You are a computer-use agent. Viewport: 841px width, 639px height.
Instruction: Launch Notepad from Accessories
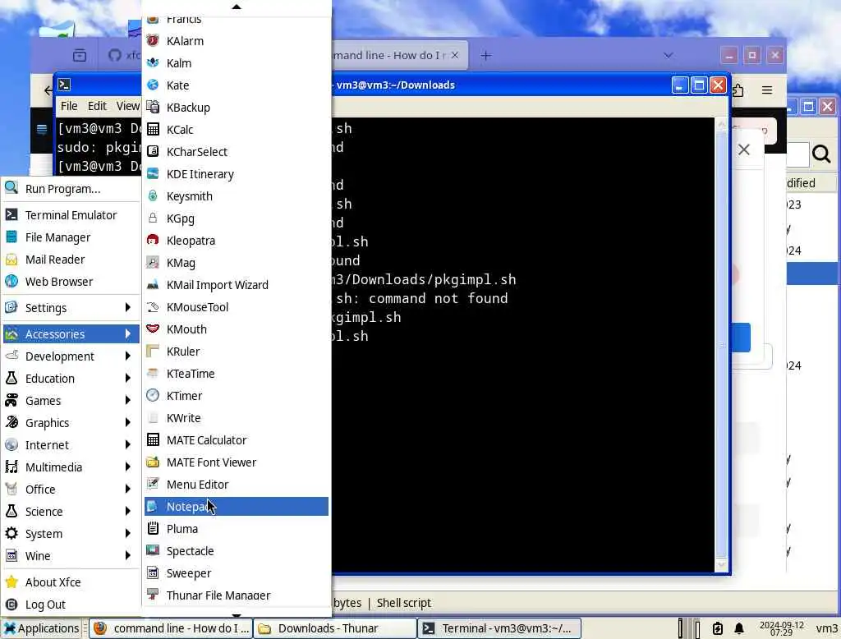point(236,507)
